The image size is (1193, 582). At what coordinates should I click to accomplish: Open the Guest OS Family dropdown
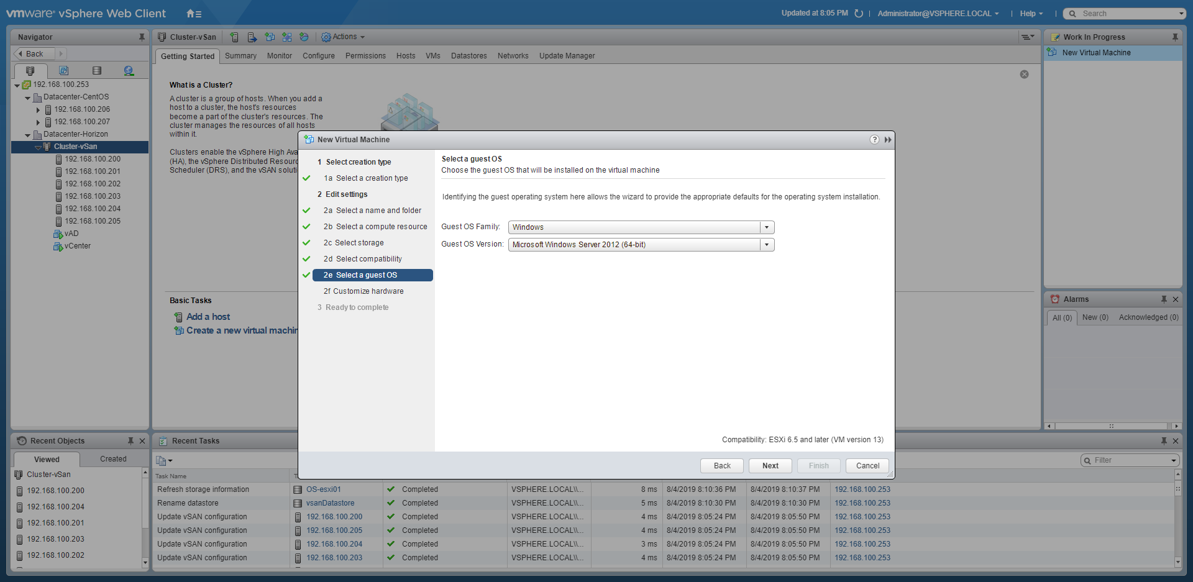[767, 227]
